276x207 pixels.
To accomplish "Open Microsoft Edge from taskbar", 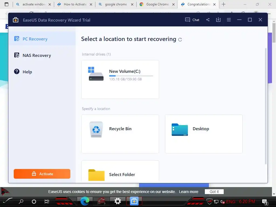I will coord(85,201).
